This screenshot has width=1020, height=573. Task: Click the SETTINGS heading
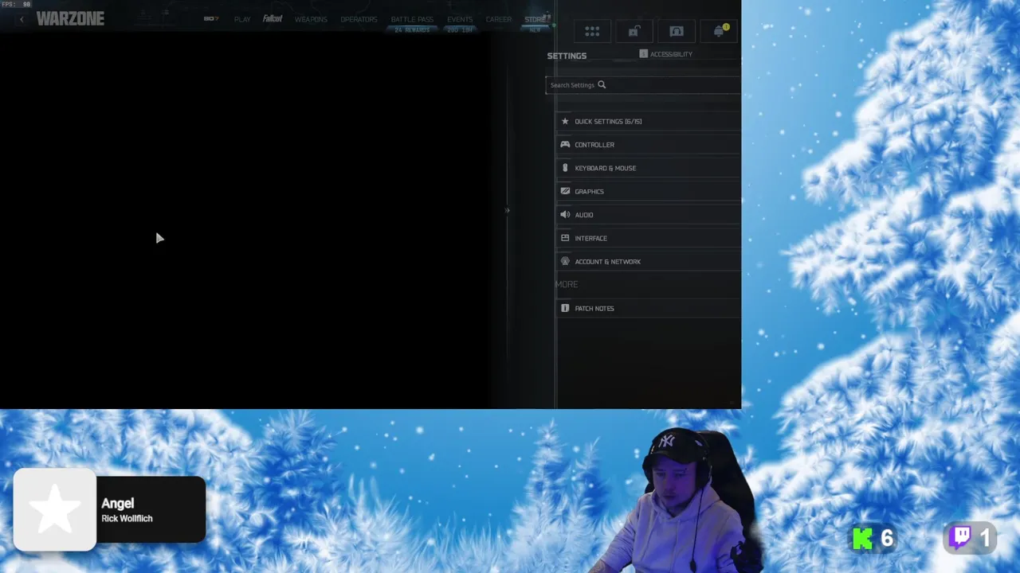coord(567,56)
